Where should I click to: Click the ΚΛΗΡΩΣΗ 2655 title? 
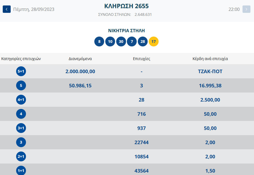[x=127, y=6]
